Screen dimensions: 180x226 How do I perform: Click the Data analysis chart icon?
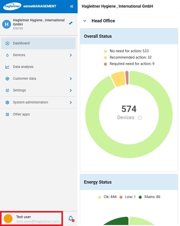[7, 67]
